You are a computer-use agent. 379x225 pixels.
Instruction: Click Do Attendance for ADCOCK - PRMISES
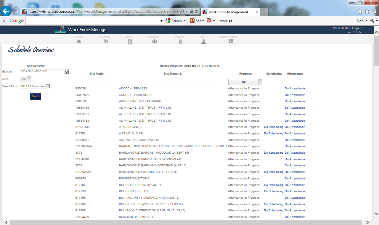click(x=295, y=89)
